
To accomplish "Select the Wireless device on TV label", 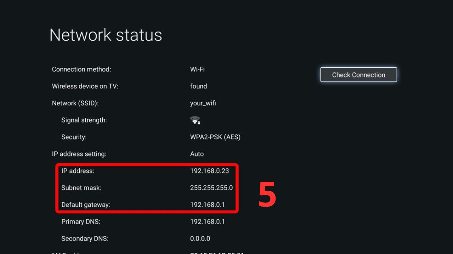I will click(85, 86).
